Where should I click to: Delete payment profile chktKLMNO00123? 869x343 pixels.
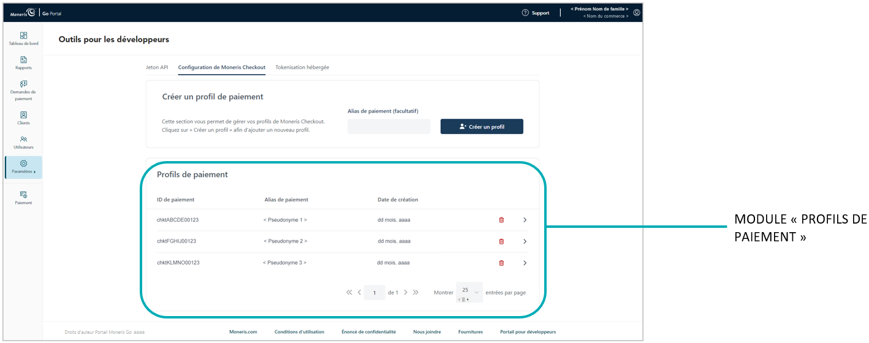pos(501,263)
